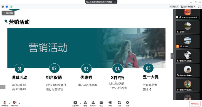
Task: Minimize the meeting window
Action: pos(191,2)
